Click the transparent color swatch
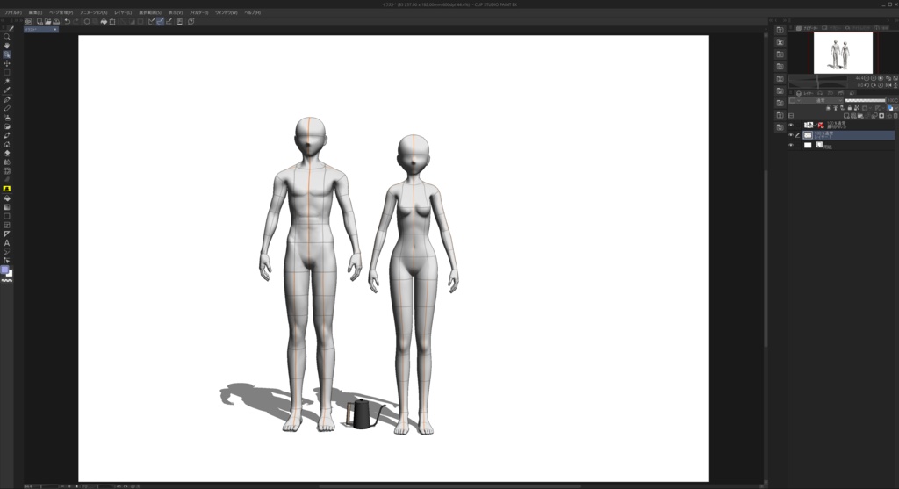Viewport: 899px width, 489px height. point(7,280)
